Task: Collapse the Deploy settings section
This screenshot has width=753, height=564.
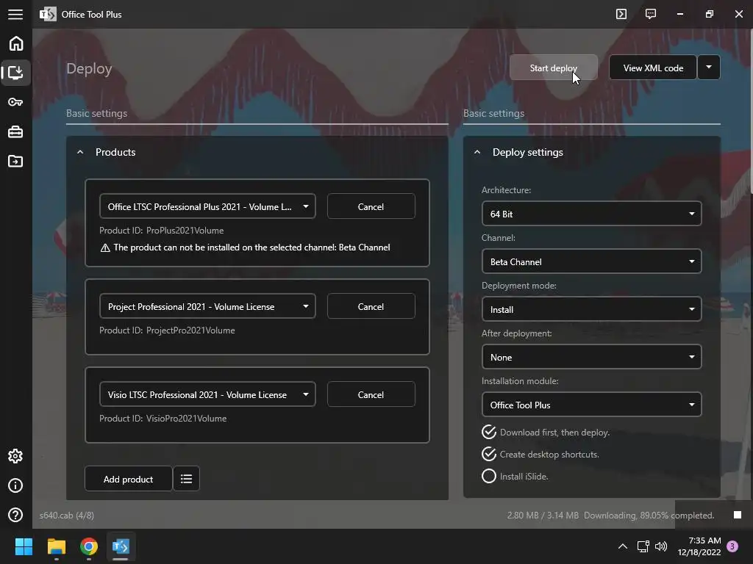Action: pyautogui.click(x=477, y=152)
